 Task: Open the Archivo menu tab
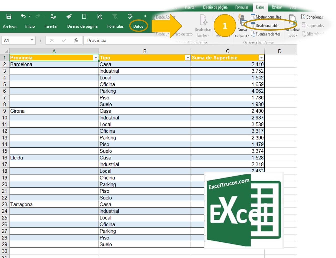10,26
